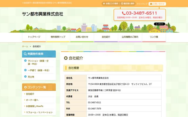Open the サイトマップ link
The height and width of the screenshot is (117, 188).
(x=142, y=4)
